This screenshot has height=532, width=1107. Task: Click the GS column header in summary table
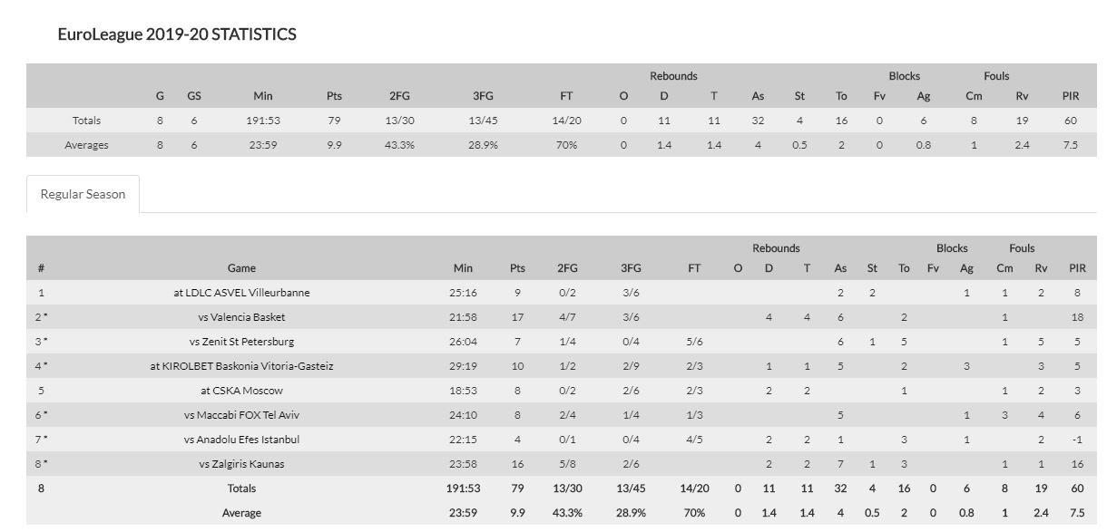pos(194,96)
